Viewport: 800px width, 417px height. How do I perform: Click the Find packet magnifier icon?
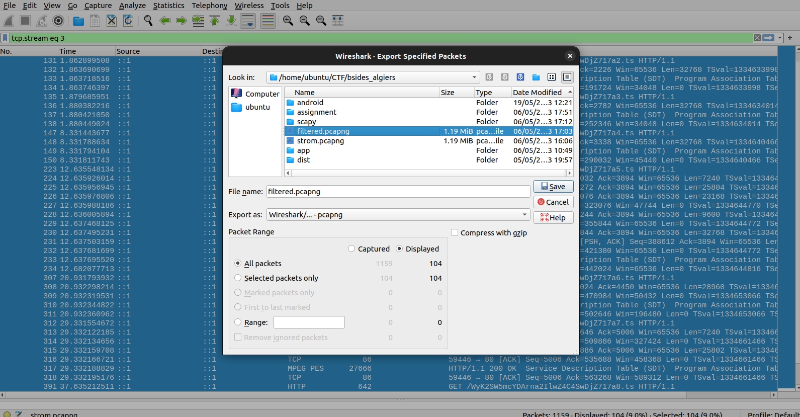(x=148, y=21)
